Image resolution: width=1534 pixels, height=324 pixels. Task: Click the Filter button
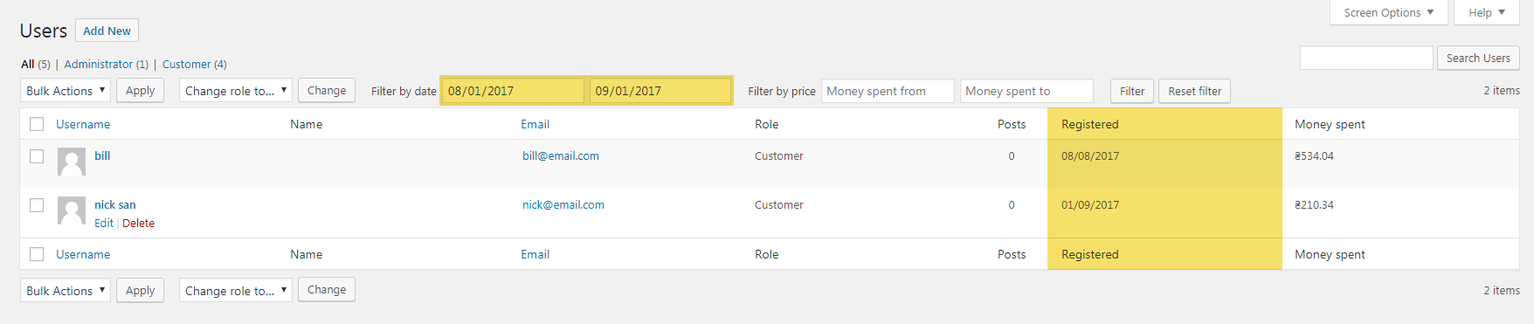tap(1132, 91)
